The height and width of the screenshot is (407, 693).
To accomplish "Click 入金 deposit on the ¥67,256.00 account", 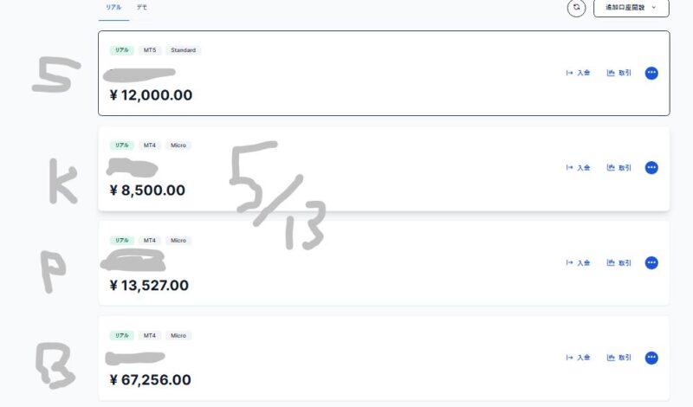I will [578, 358].
